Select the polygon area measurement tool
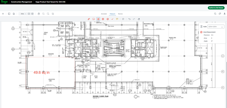 point(98,19)
